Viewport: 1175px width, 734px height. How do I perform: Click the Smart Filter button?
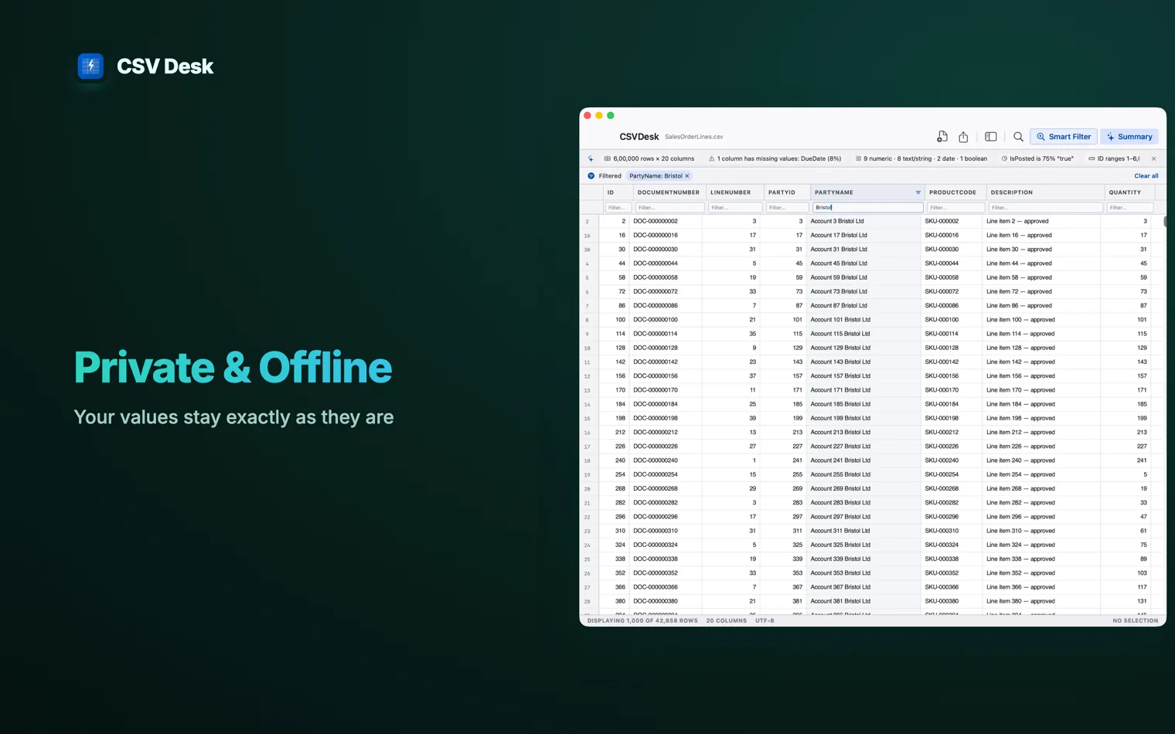(x=1063, y=137)
